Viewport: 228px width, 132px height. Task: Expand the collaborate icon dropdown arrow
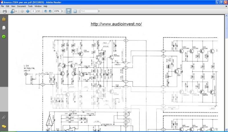(x=16, y=11)
